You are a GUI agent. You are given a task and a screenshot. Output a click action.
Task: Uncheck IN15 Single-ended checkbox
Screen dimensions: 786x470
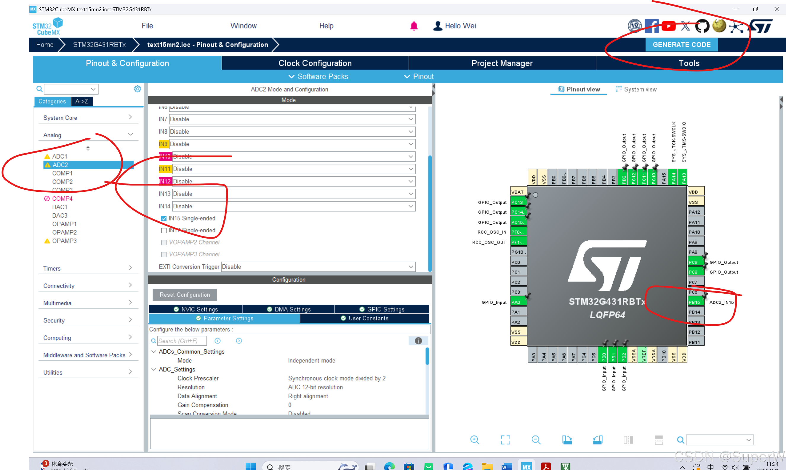pyautogui.click(x=164, y=218)
